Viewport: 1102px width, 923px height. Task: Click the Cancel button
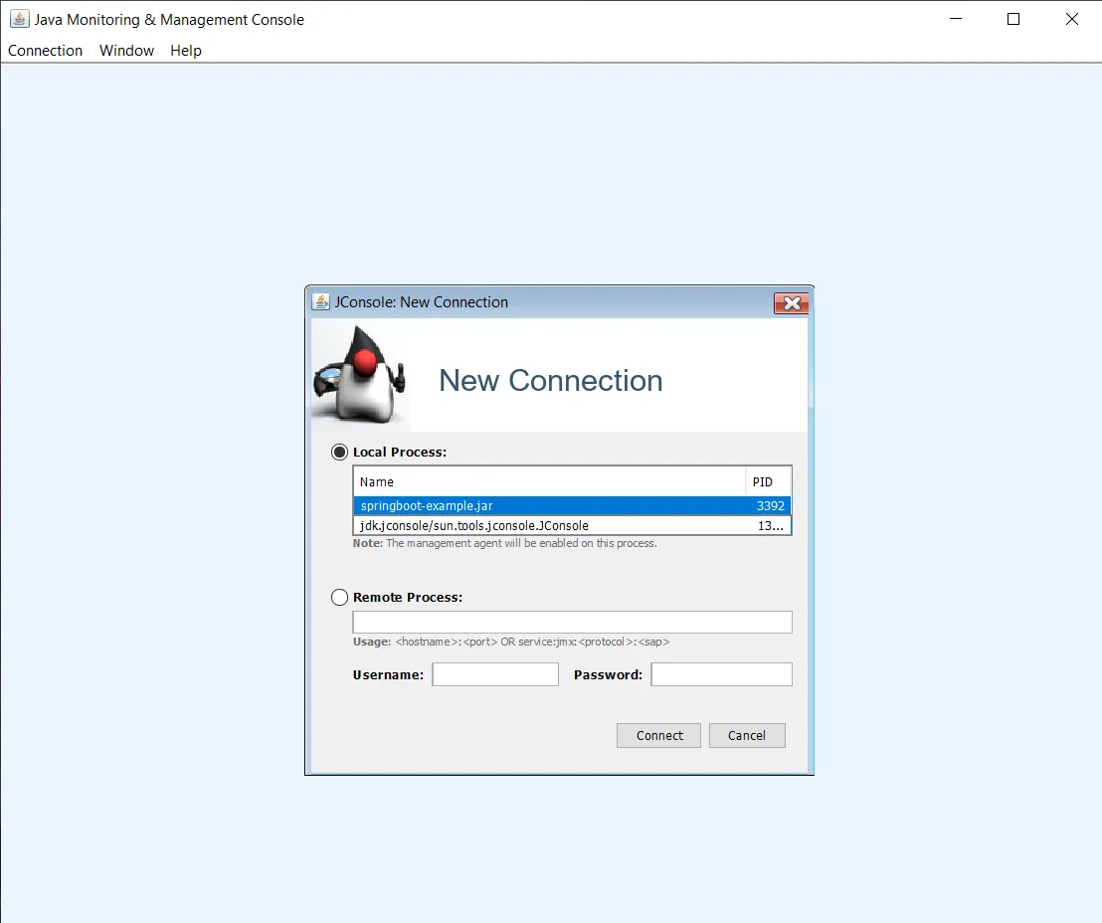click(x=747, y=735)
